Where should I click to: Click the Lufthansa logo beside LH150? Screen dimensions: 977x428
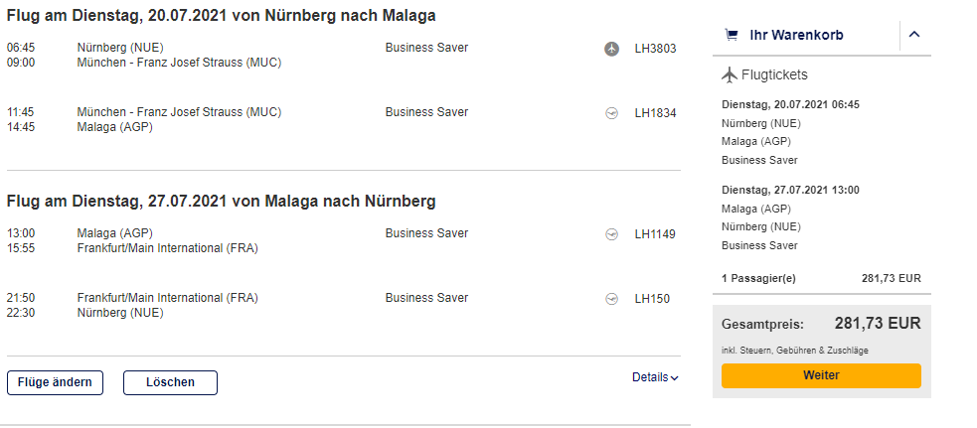point(612,298)
